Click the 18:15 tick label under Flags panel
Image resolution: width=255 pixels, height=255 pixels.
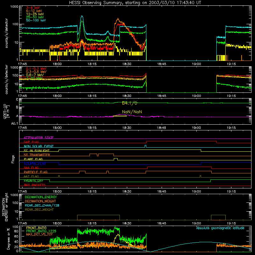coord(92,192)
